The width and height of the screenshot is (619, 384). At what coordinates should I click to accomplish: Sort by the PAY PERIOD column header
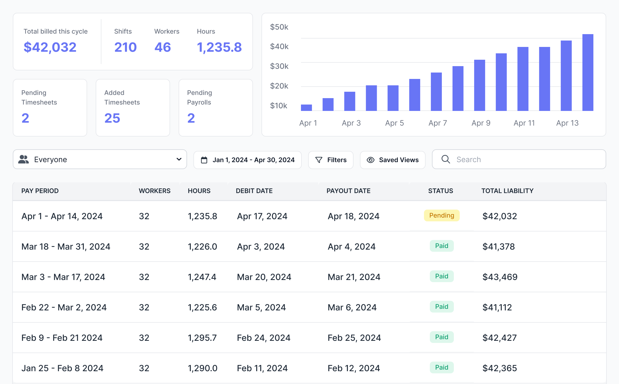40,191
